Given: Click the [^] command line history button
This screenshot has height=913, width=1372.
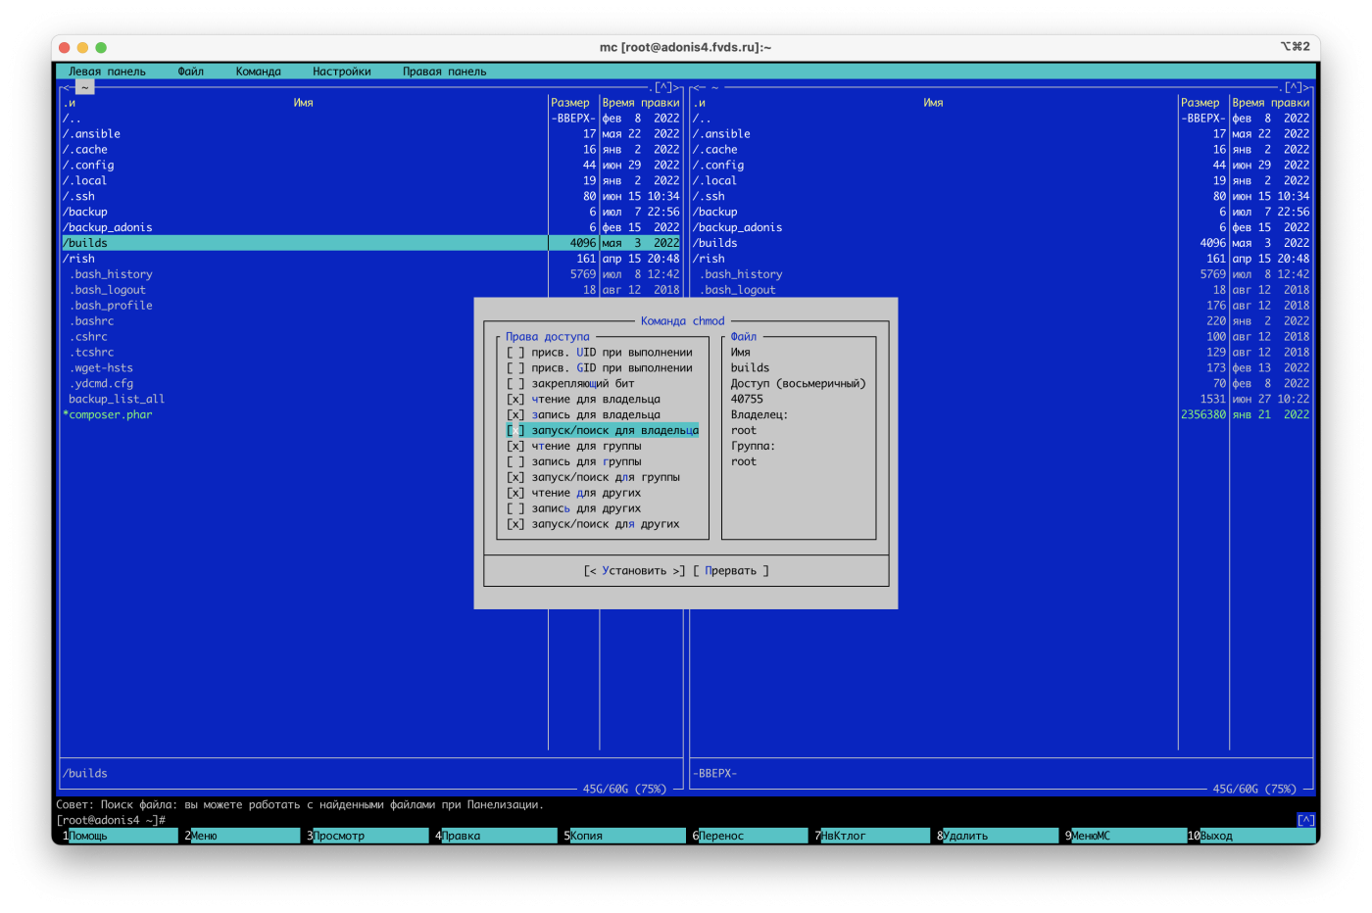Looking at the screenshot, I should pyautogui.click(x=1306, y=821).
